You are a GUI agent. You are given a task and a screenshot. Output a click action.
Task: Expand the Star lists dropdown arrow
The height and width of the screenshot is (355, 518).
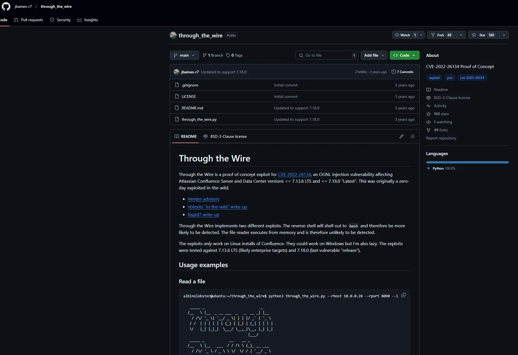click(x=504, y=35)
